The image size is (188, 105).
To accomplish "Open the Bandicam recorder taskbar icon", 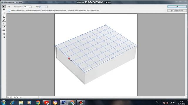I will click(81, 102).
